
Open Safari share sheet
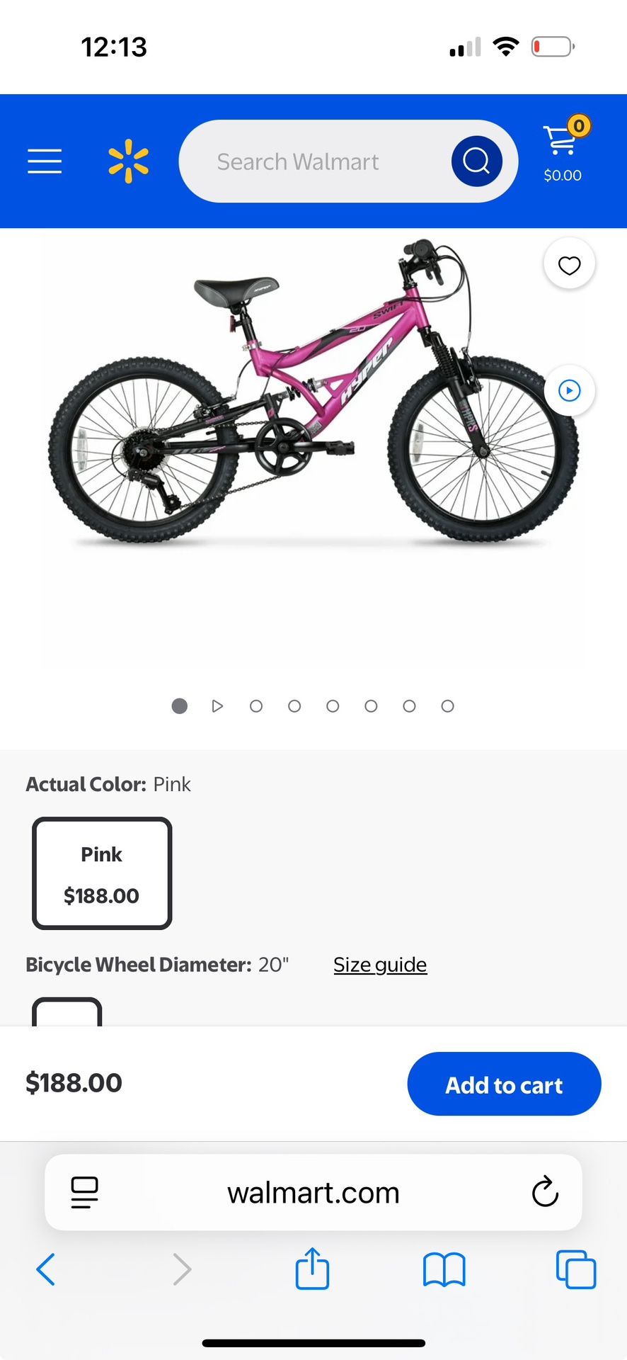click(x=312, y=1269)
